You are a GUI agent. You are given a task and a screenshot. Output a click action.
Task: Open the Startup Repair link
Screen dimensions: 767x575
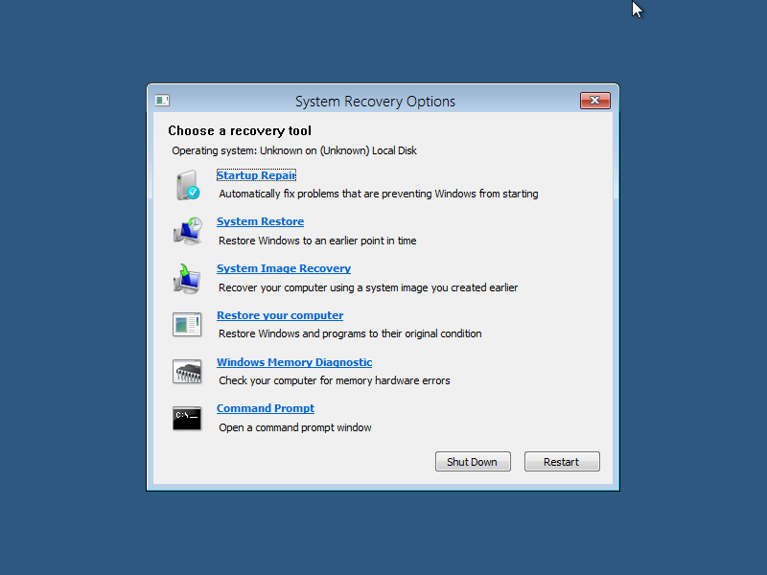point(256,175)
